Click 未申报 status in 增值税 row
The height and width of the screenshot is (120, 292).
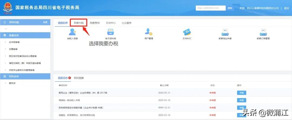point(213,100)
